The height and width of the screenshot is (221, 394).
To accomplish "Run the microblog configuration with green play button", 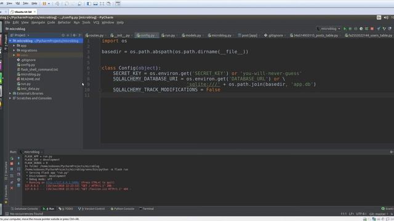I will pos(345,29).
